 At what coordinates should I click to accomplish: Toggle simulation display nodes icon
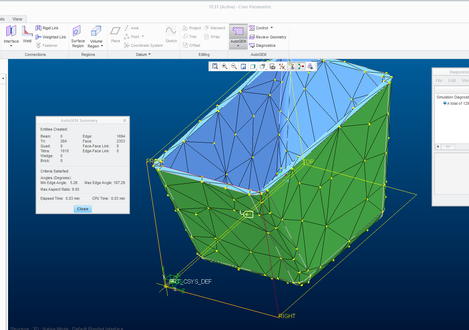(x=301, y=66)
